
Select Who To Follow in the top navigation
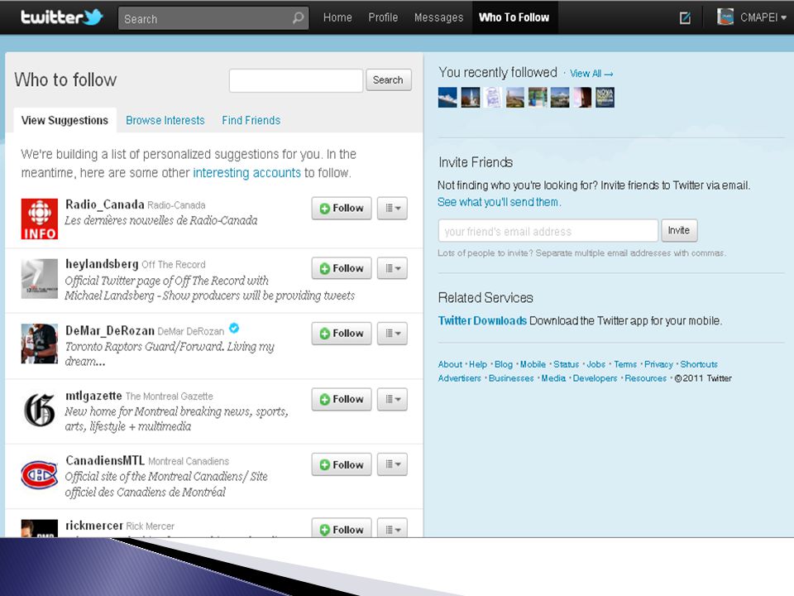tap(514, 17)
